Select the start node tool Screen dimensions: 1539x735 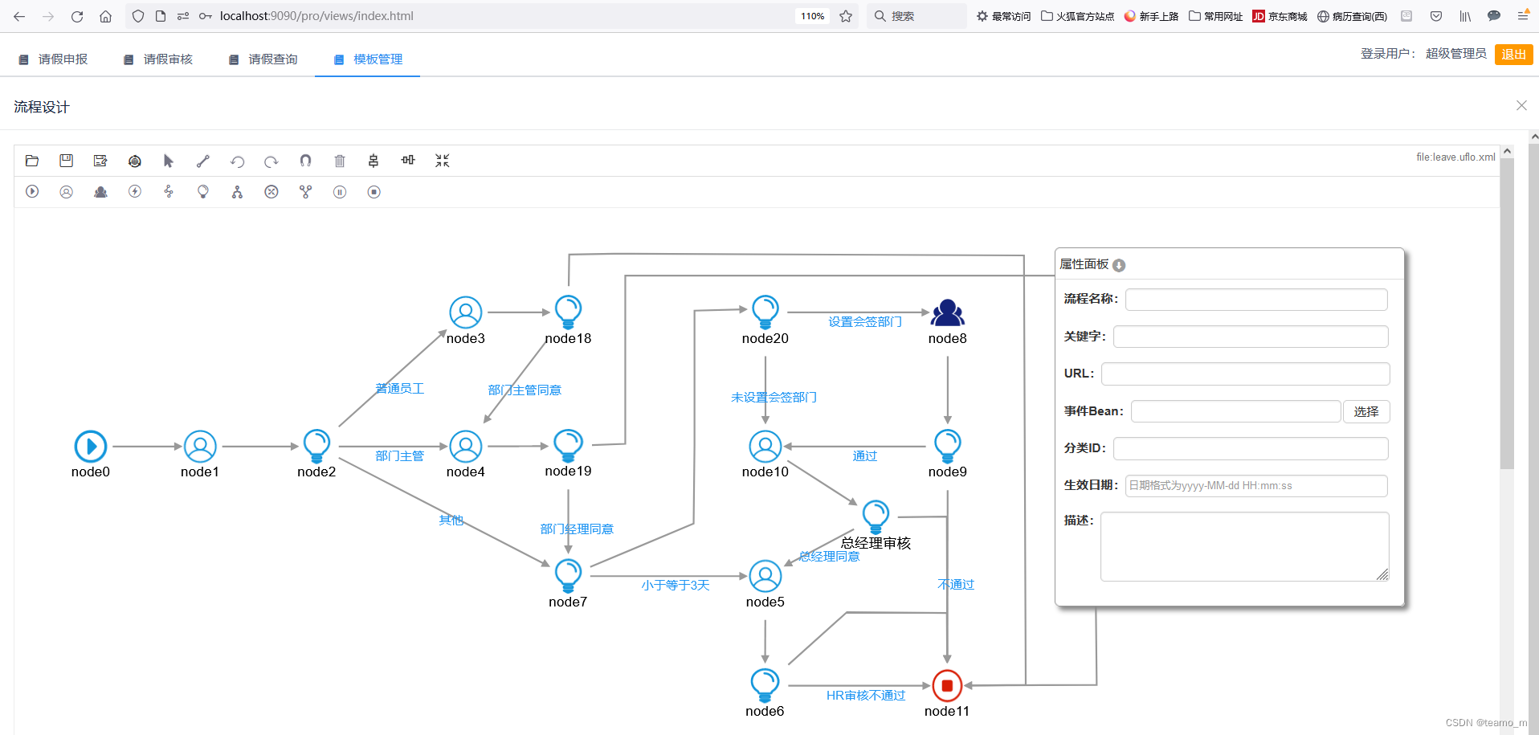32,192
